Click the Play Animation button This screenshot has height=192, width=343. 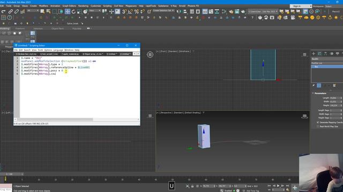[x=278, y=186]
